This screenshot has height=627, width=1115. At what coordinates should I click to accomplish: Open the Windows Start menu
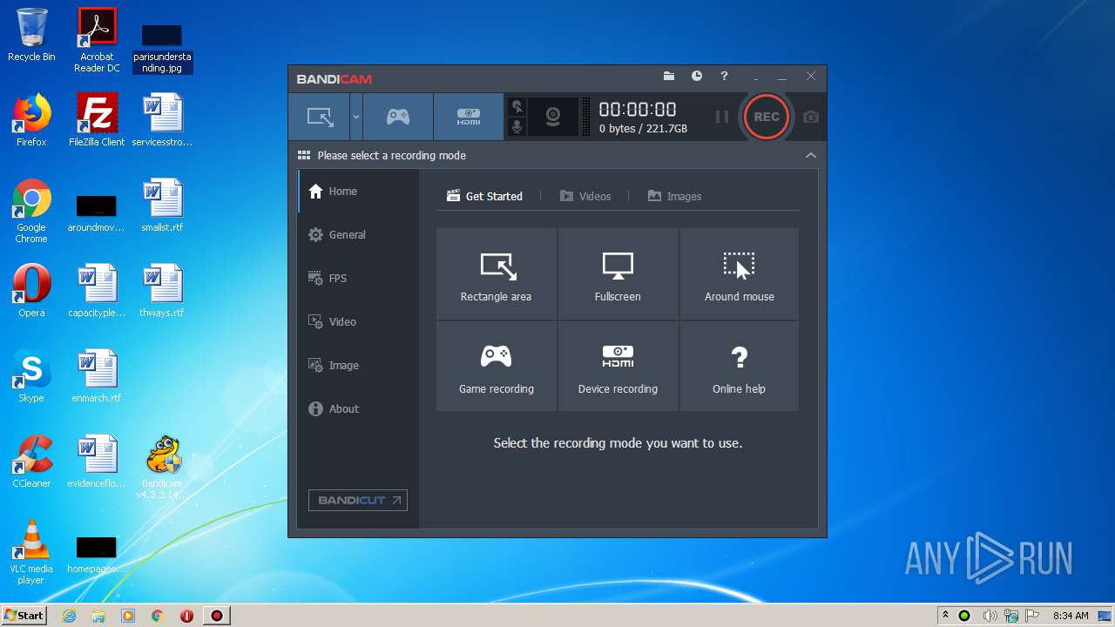24,615
